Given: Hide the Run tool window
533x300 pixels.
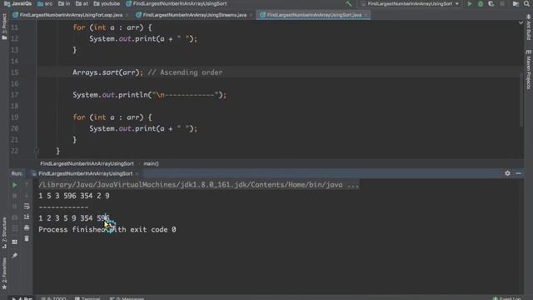Looking at the screenshot, I should [x=518, y=173].
